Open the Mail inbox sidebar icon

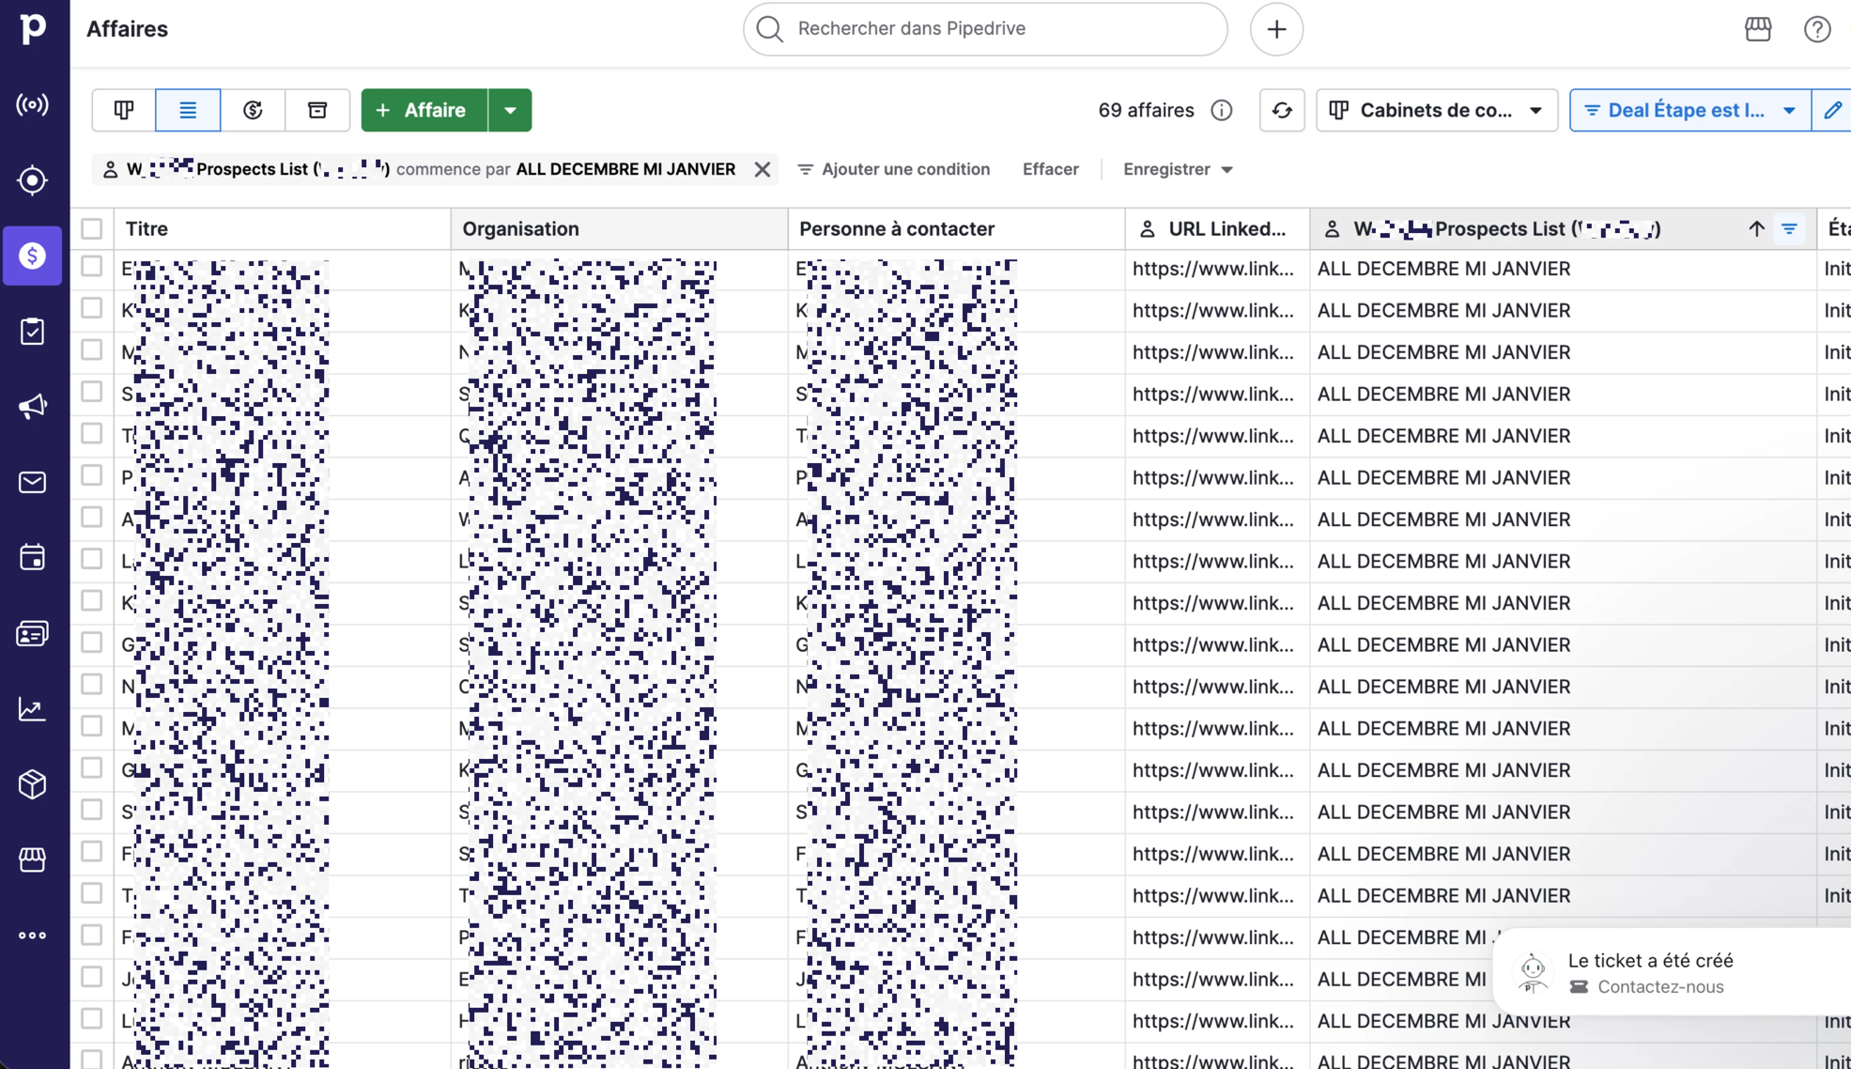click(32, 482)
